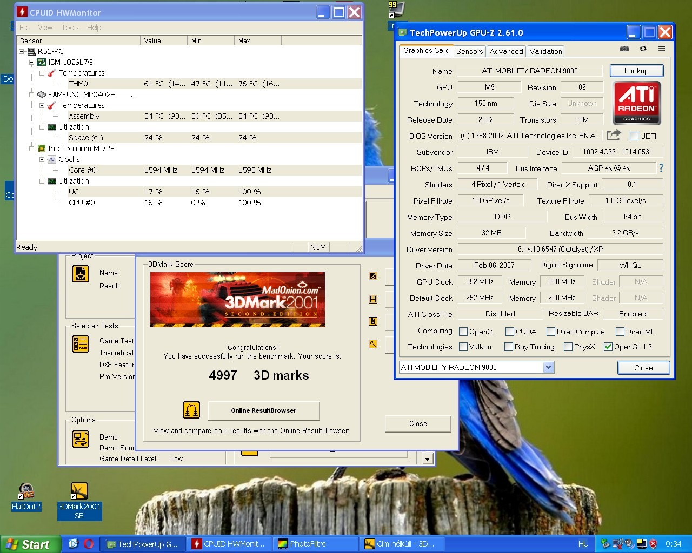Select 3DMark2001 SE desktop icon

coord(79,501)
